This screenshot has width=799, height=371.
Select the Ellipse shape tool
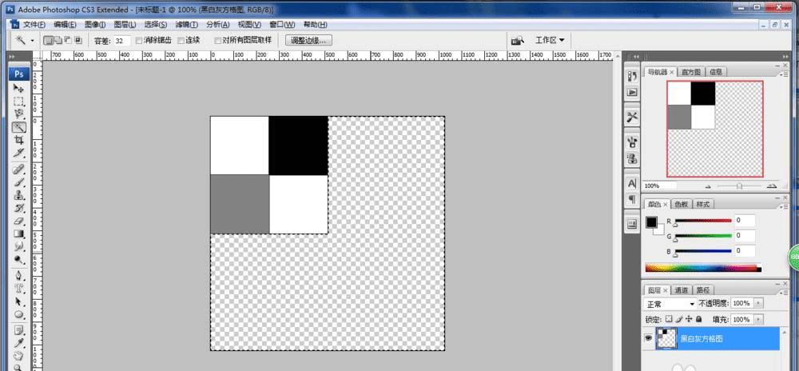tap(19, 314)
